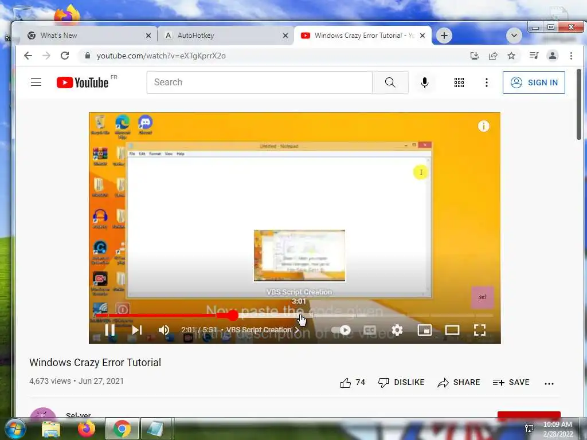Close the AutoHotkey tab
The width and height of the screenshot is (587, 440).
285,36
